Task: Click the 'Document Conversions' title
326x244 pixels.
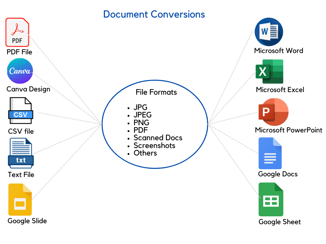Action: tap(154, 14)
